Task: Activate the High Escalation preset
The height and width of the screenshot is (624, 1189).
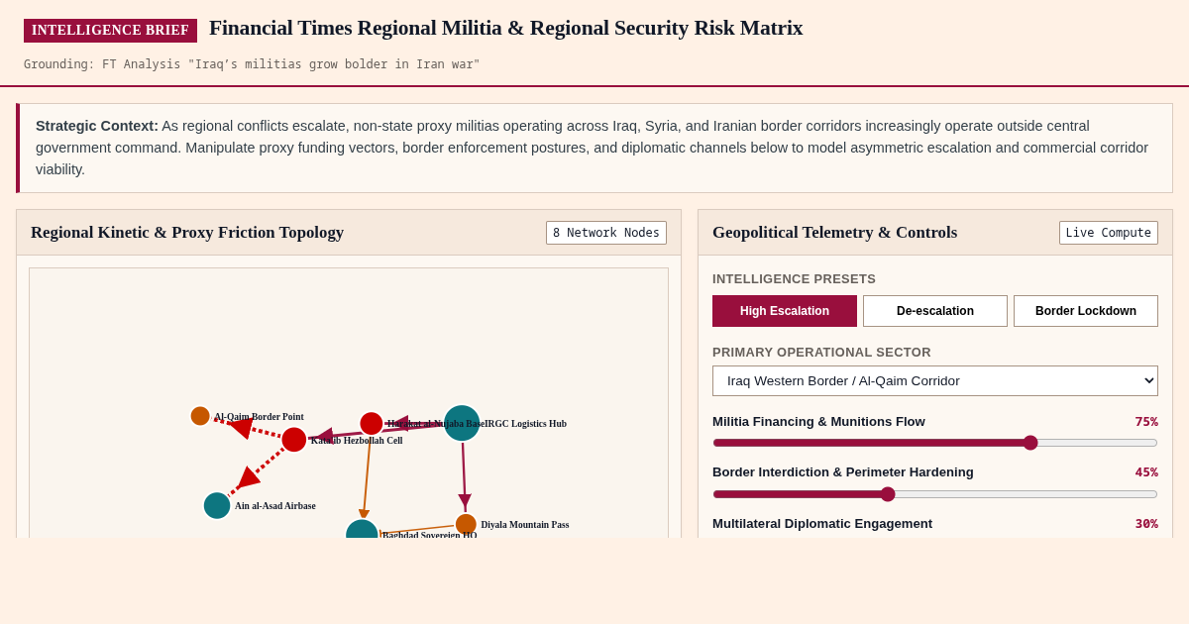Action: [x=785, y=311]
